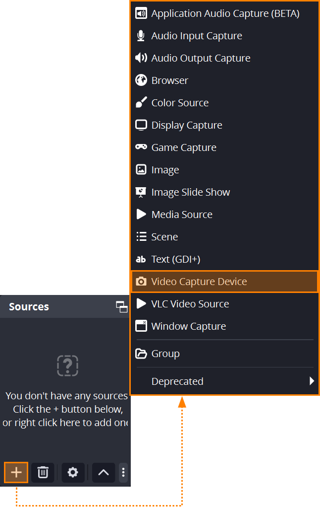Image resolution: width=320 pixels, height=508 pixels.
Task: Open source properties with the gear icon
Action: tap(73, 472)
